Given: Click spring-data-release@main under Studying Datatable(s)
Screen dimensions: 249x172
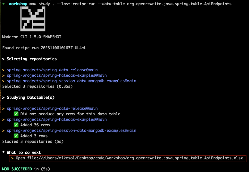Looking at the screenshot, I should point(52,109).
